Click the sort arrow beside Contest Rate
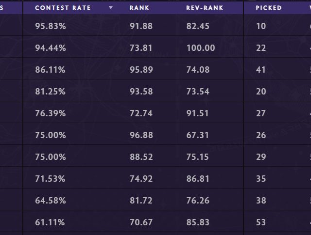Viewport: 311px width, 235px height. [x=111, y=8]
